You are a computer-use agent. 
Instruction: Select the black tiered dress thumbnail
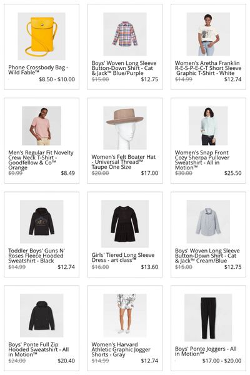point(125,224)
